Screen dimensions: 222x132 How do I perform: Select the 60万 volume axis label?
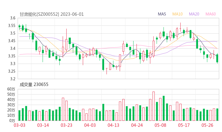coord(11,89)
